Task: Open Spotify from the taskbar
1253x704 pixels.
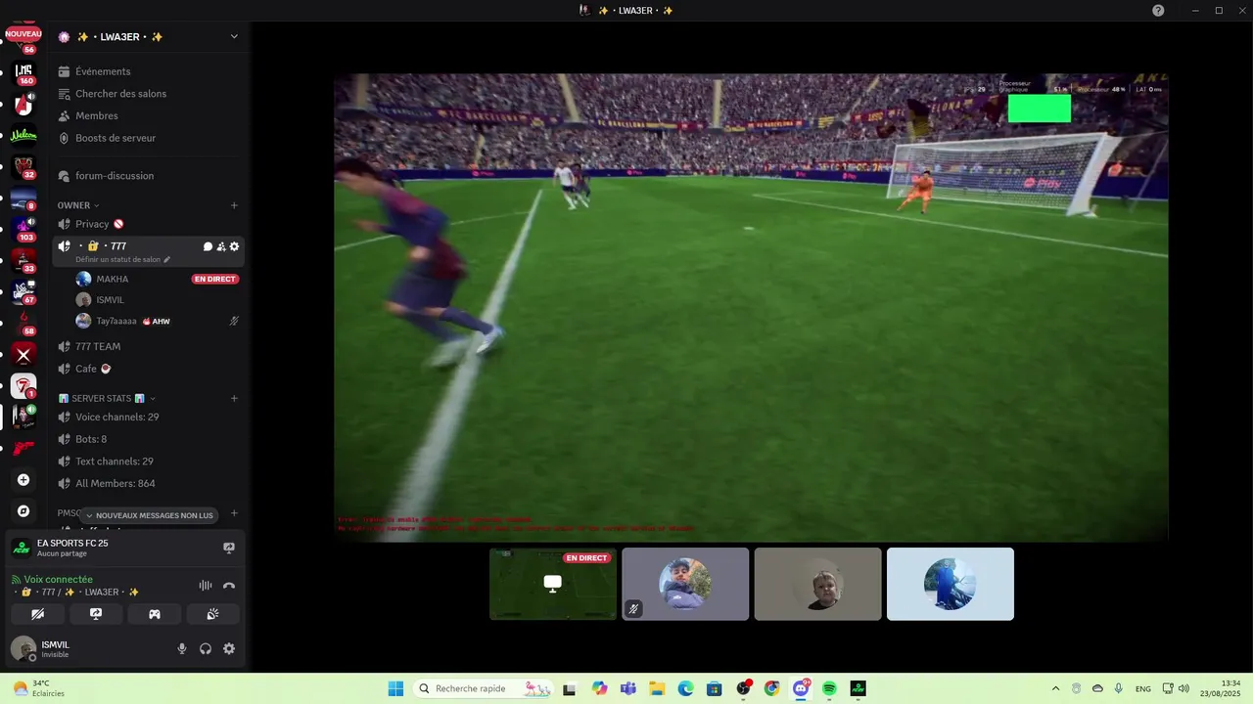Action: 829,688
